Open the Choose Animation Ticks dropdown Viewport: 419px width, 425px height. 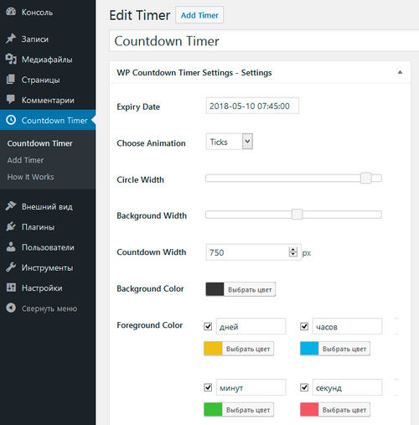click(x=230, y=142)
